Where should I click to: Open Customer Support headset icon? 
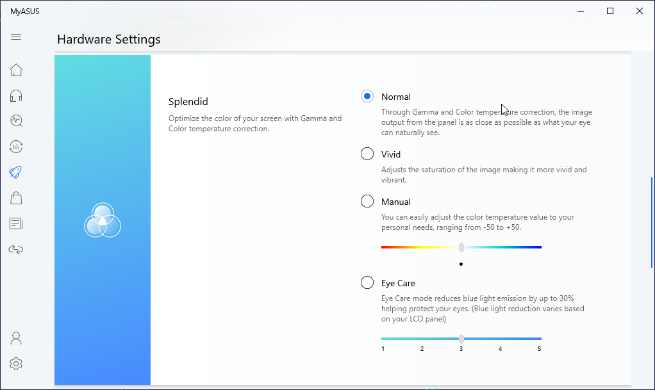point(16,95)
